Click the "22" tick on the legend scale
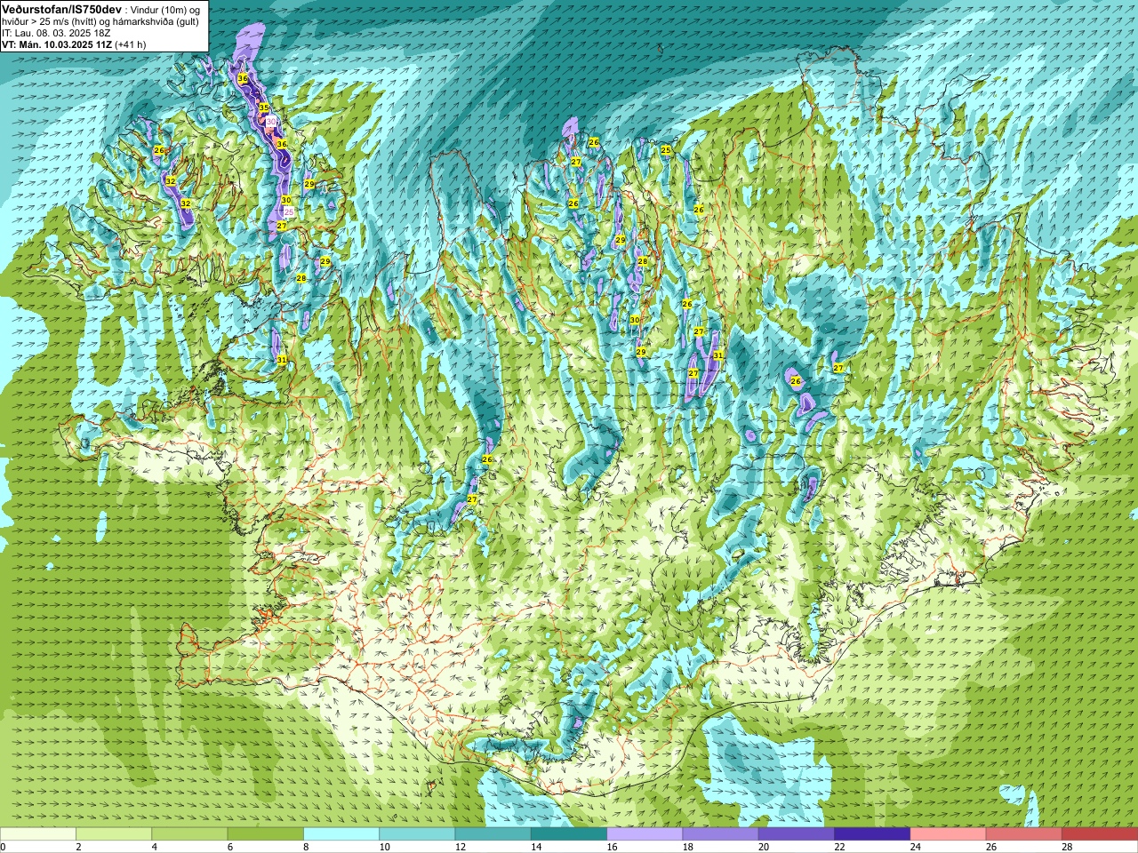This screenshot has height=853, width=1138. [839, 847]
